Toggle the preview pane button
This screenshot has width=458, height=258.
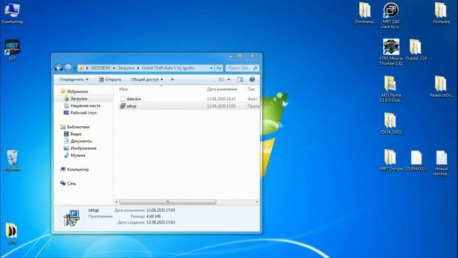(x=240, y=80)
